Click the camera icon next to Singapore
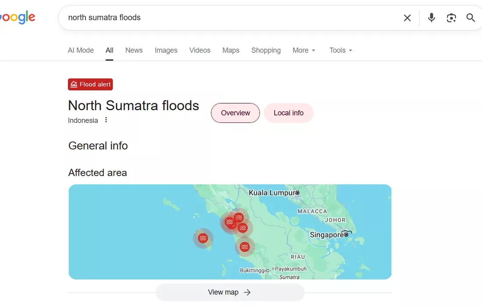Screen dimensions: 482x306 (x=346, y=233)
